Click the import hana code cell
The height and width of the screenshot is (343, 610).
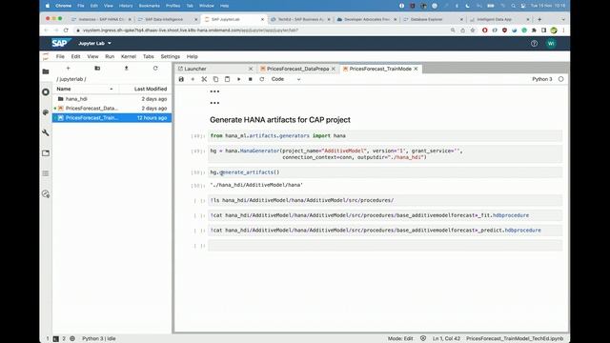(x=385, y=135)
